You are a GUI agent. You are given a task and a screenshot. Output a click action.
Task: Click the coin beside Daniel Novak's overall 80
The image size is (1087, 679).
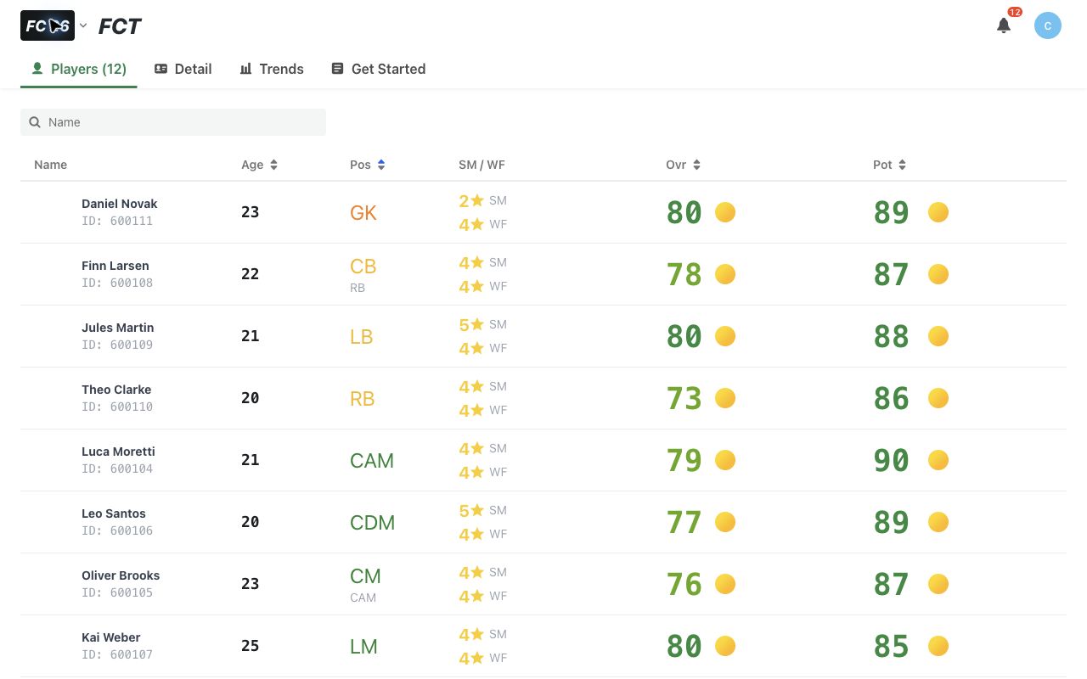tap(725, 212)
